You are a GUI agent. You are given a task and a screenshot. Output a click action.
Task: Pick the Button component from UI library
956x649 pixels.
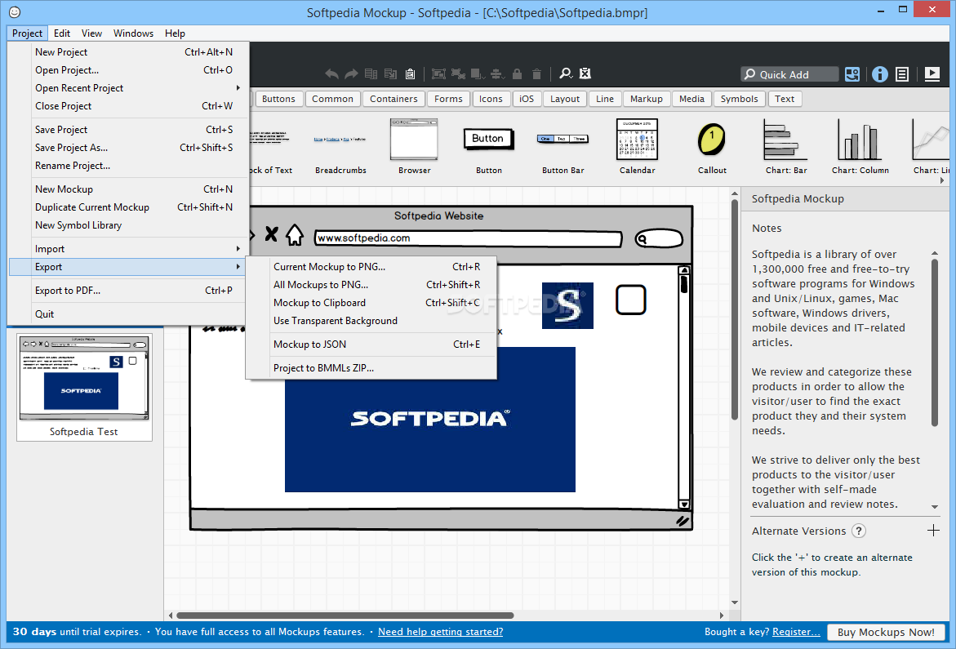(x=489, y=146)
